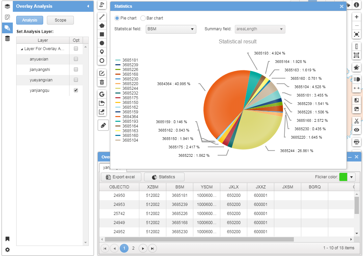Click the print map icon
The height and width of the screenshot is (256, 363).
tap(357, 142)
